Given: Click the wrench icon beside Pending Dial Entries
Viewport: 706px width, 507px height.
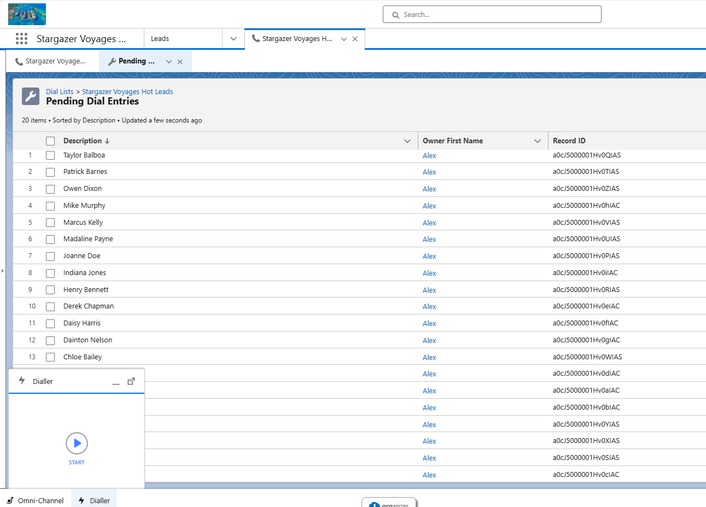Looking at the screenshot, I should pyautogui.click(x=31, y=96).
